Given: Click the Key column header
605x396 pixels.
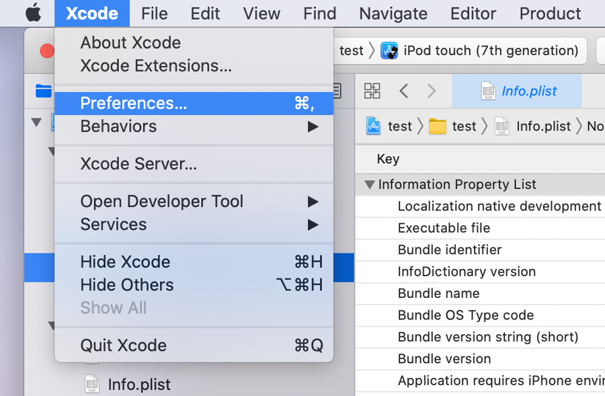Looking at the screenshot, I should pyautogui.click(x=388, y=159).
